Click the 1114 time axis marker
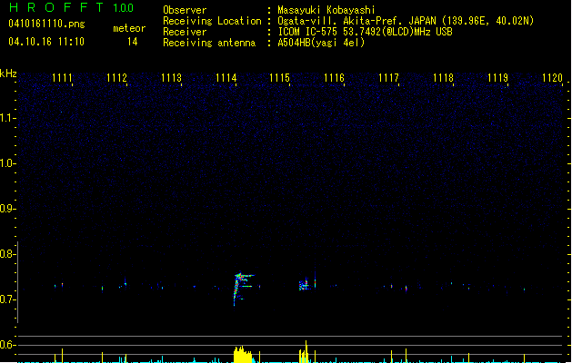Screen dimensions: 572x363 pyautogui.click(x=226, y=77)
